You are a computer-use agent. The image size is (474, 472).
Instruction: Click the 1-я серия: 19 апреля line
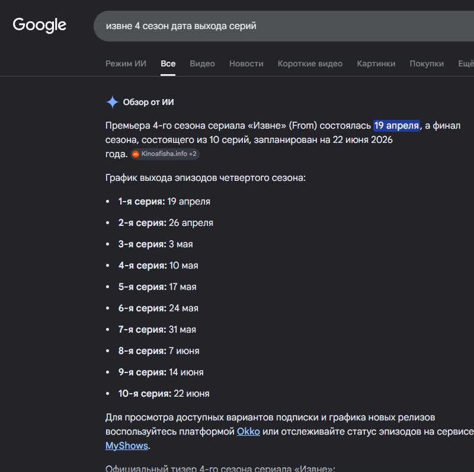[164, 202]
